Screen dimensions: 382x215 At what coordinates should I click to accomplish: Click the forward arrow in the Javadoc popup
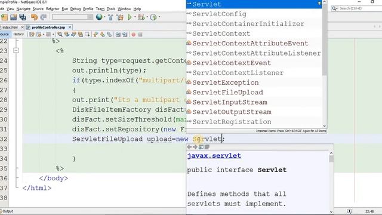195,147
